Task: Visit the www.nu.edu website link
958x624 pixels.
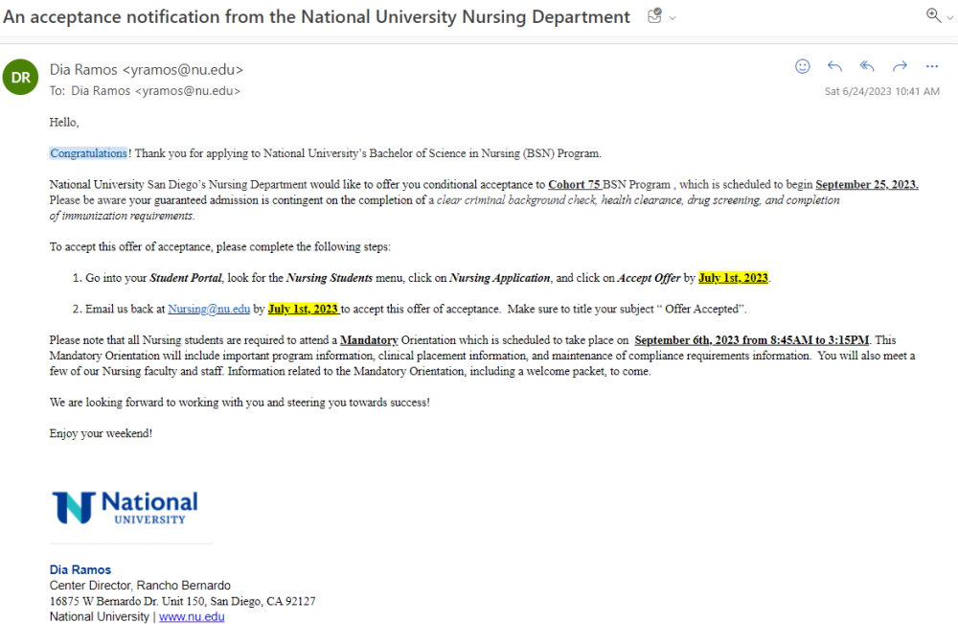Action: (192, 616)
